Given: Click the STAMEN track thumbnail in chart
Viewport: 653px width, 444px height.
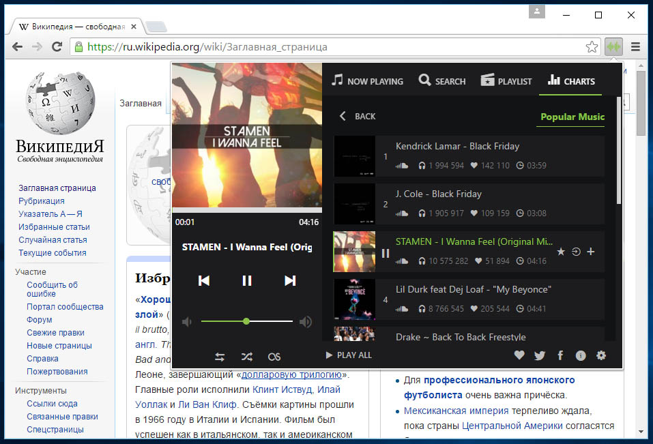Looking at the screenshot, I should pos(354,252).
